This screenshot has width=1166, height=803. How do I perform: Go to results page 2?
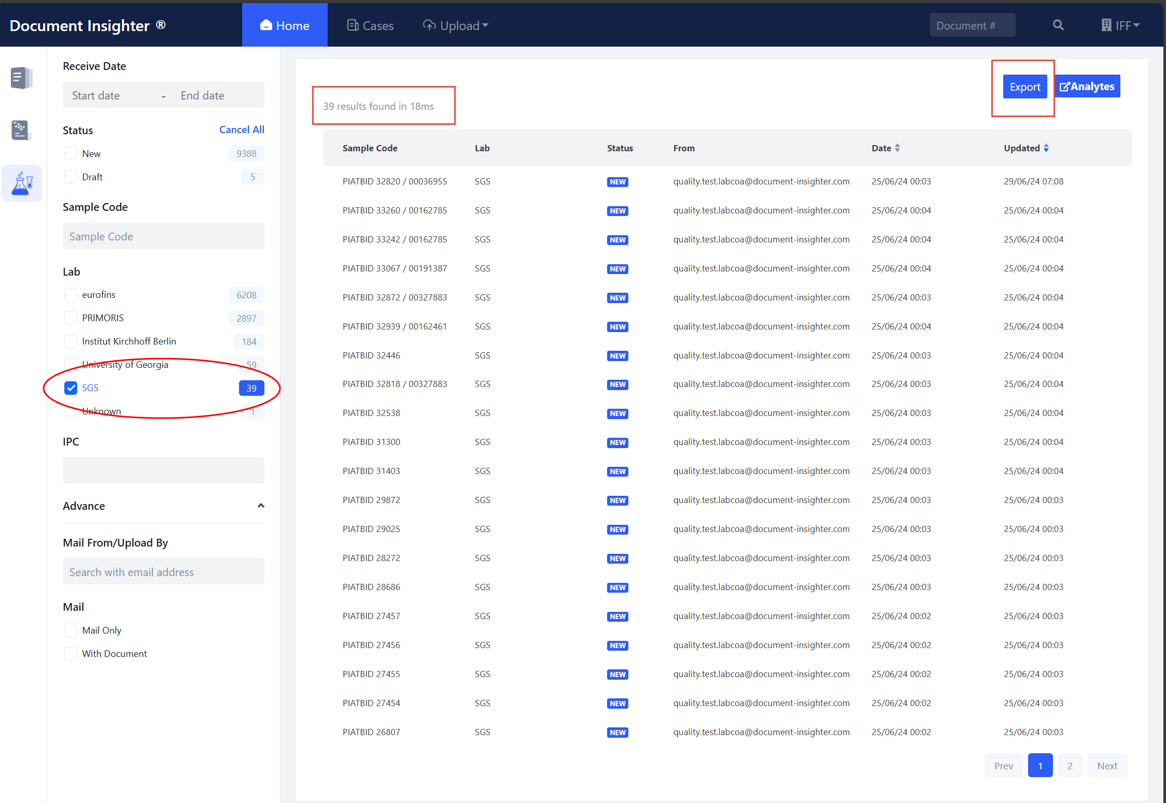coord(1070,766)
